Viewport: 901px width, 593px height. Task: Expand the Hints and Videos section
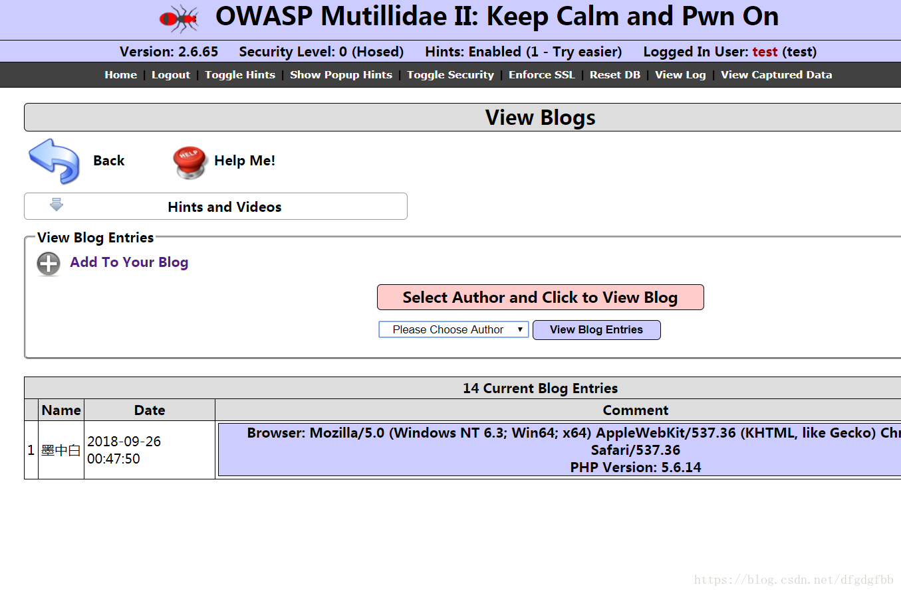tap(215, 207)
